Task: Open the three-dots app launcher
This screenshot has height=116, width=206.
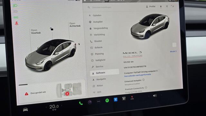Action: coord(98,102)
